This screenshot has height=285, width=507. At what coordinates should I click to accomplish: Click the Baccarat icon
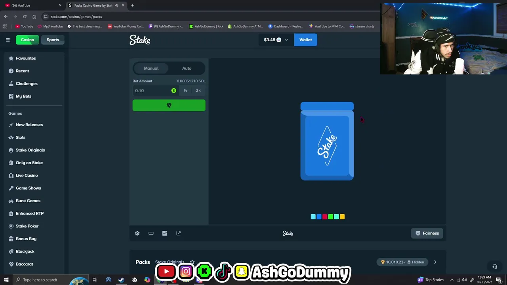[x=11, y=264]
